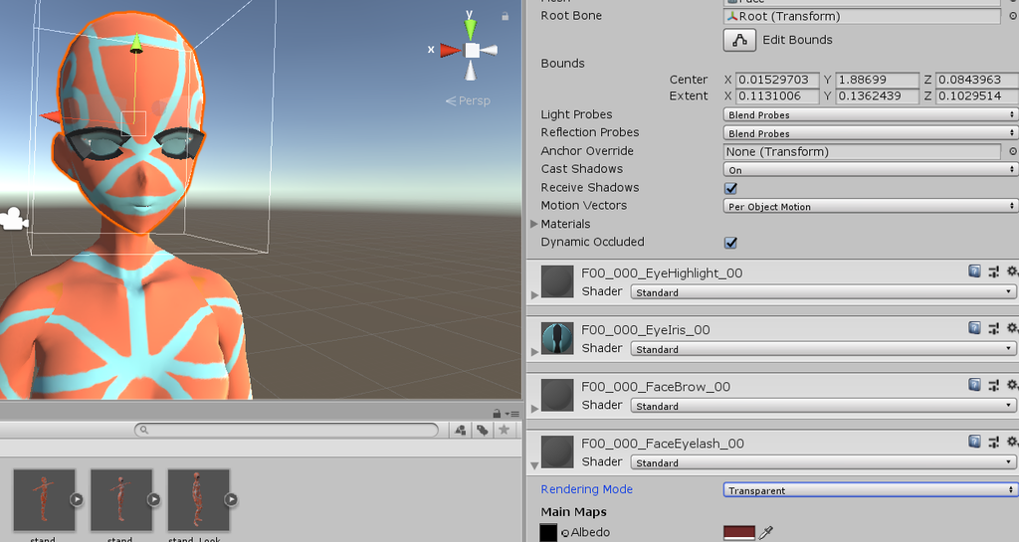Click the Root Bone object field
This screenshot has height=542, width=1019.
(862, 16)
